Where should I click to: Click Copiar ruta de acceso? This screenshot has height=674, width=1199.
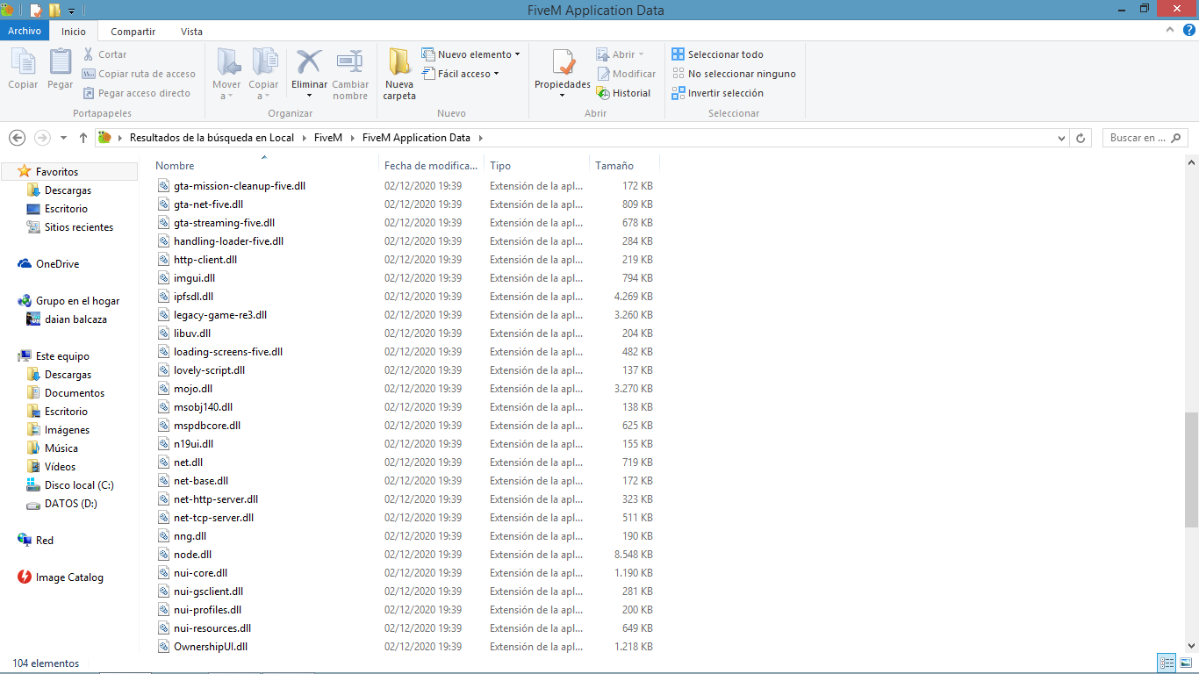(139, 74)
